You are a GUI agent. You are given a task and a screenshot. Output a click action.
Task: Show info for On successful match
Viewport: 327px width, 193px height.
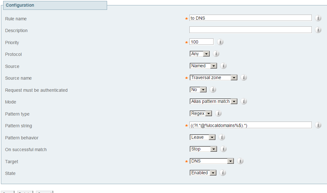(x=223, y=149)
